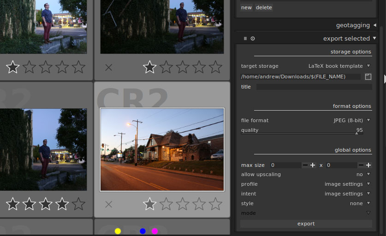This screenshot has width=386, height=236.
Task: Reject the street house photo with the X
Action: click(x=108, y=204)
